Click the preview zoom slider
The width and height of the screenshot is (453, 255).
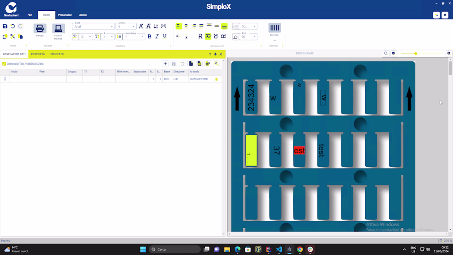421,54
